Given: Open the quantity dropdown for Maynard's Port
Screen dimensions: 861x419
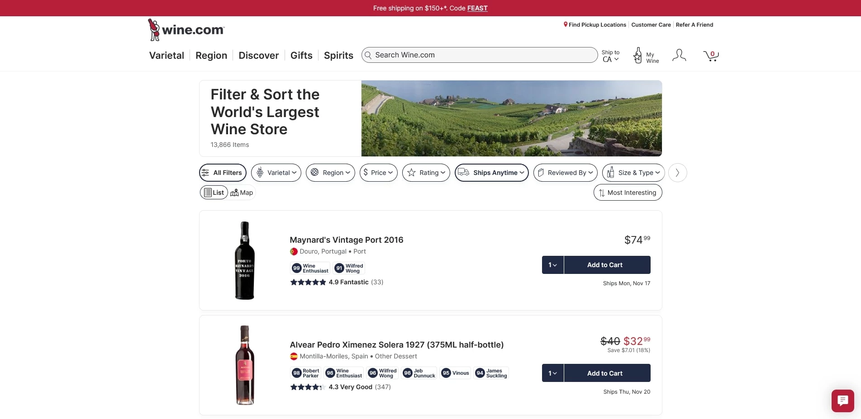Looking at the screenshot, I should pos(552,265).
